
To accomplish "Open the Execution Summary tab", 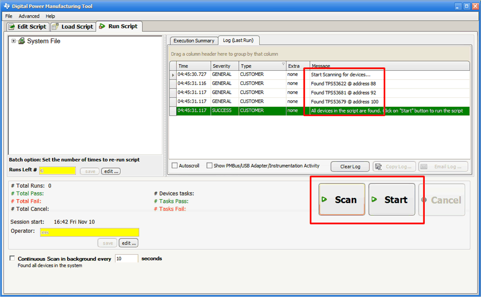I will click(193, 41).
